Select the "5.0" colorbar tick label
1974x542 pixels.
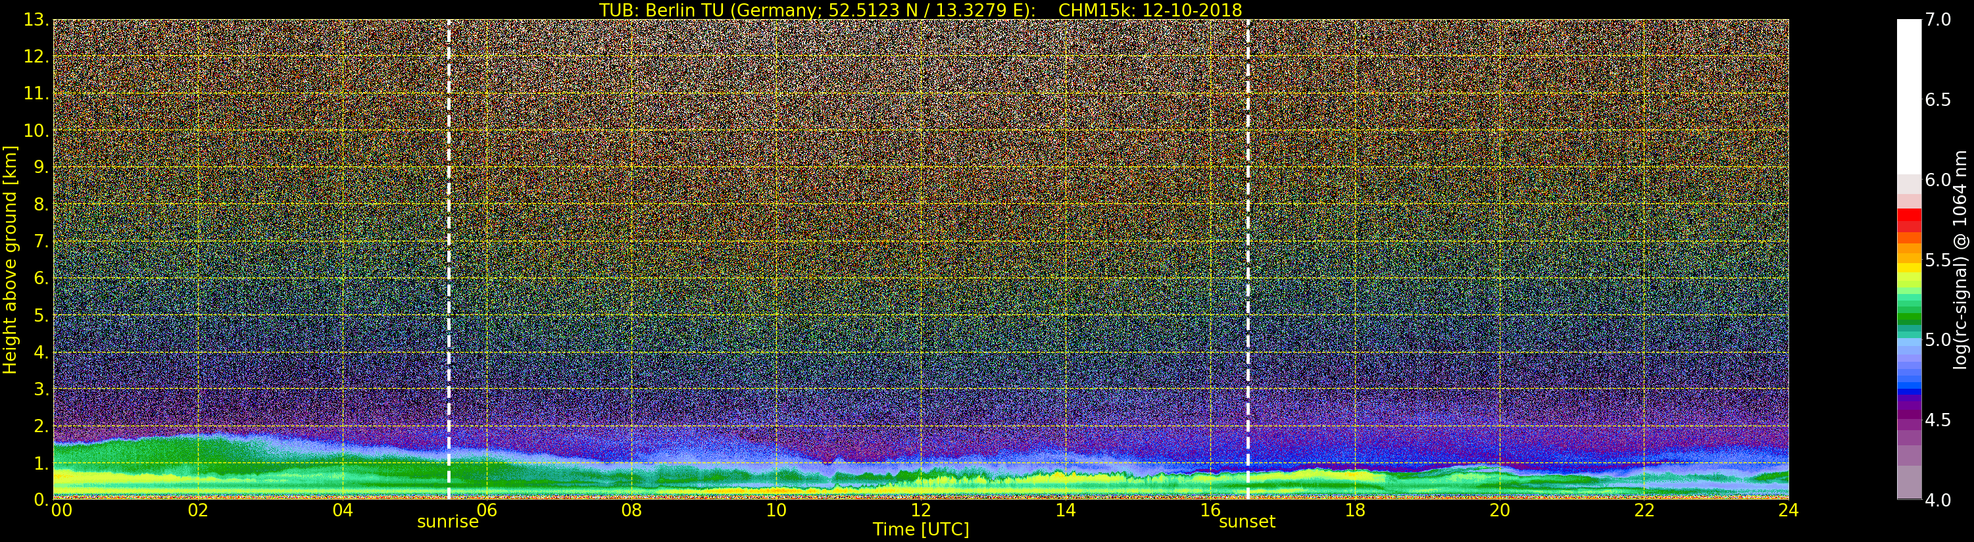point(1938,339)
